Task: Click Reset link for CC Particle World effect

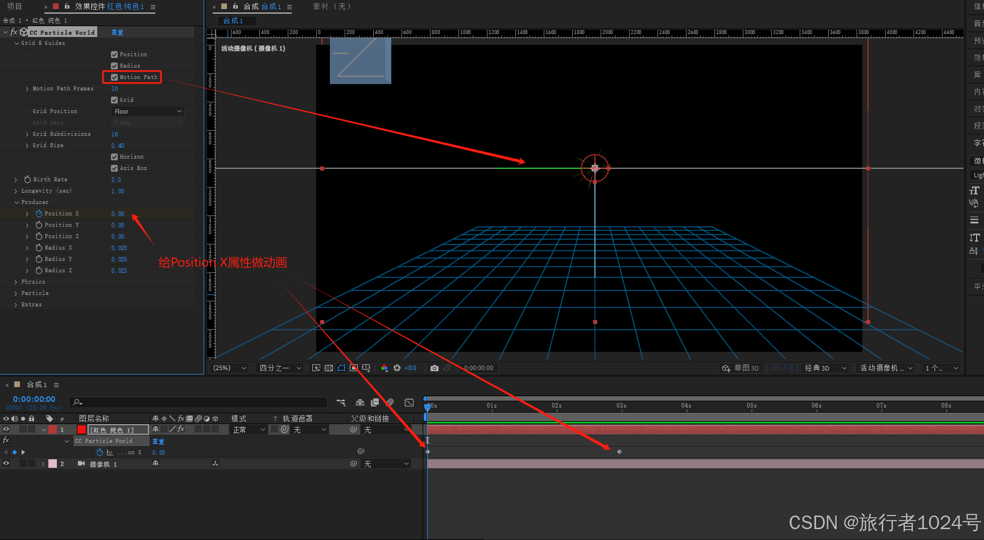Action: pyautogui.click(x=117, y=32)
